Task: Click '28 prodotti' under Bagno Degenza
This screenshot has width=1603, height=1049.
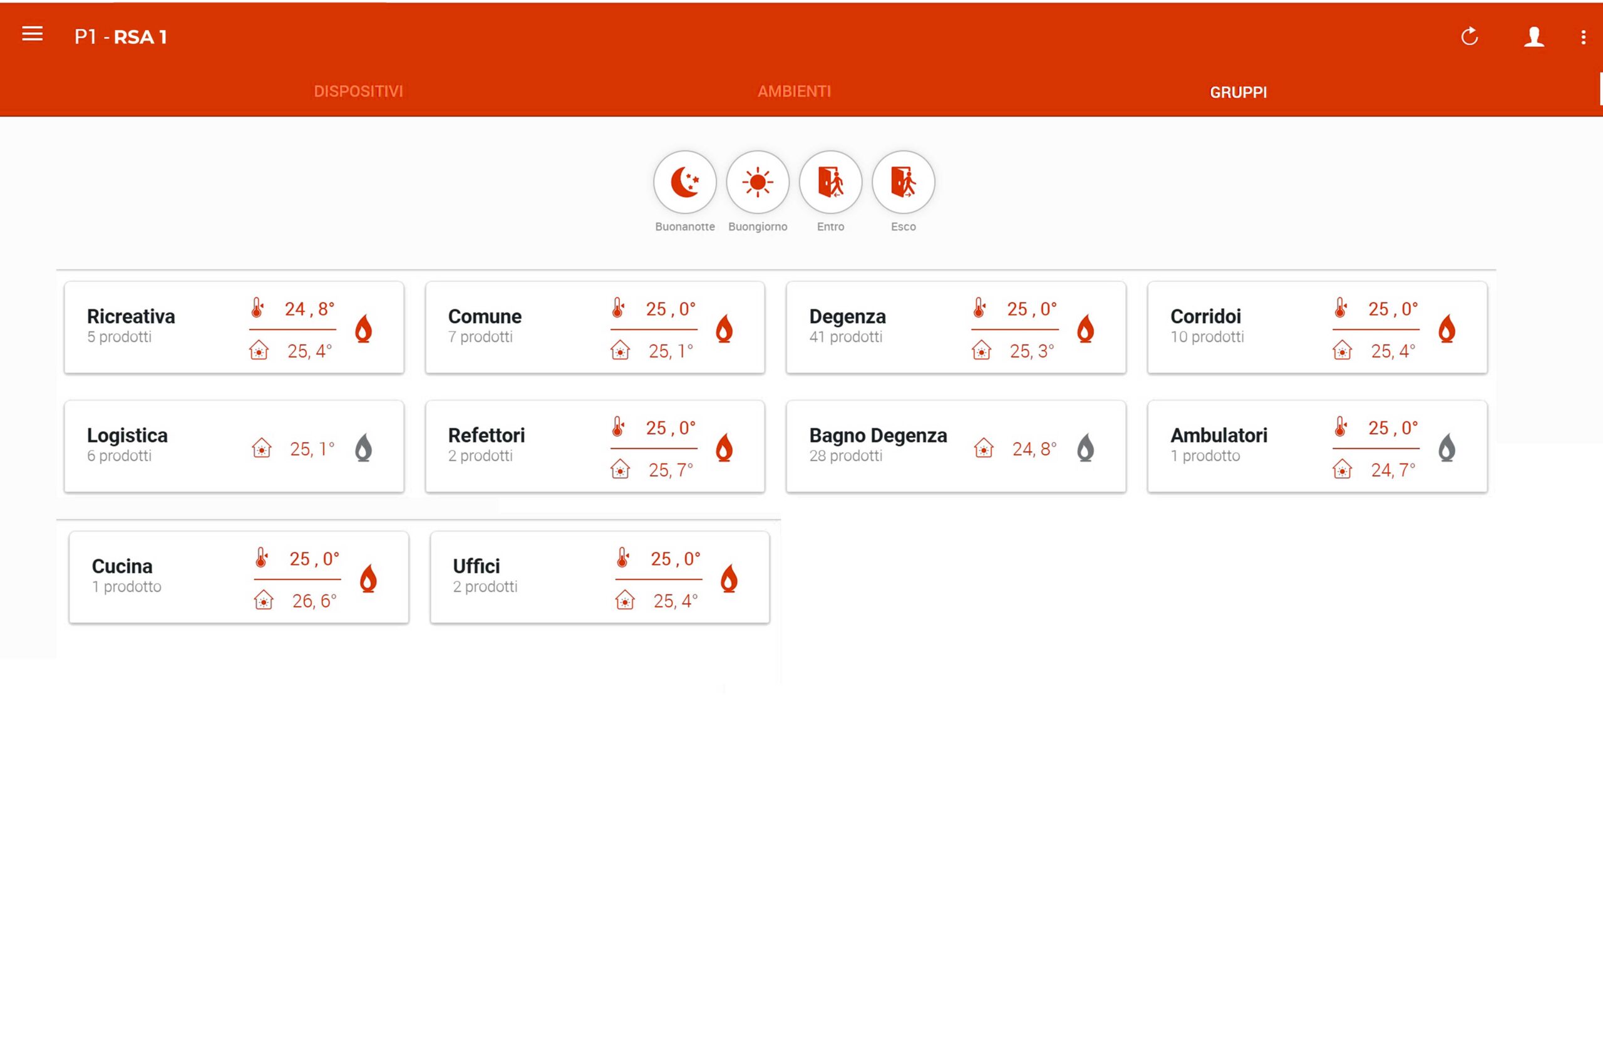Action: click(x=845, y=455)
